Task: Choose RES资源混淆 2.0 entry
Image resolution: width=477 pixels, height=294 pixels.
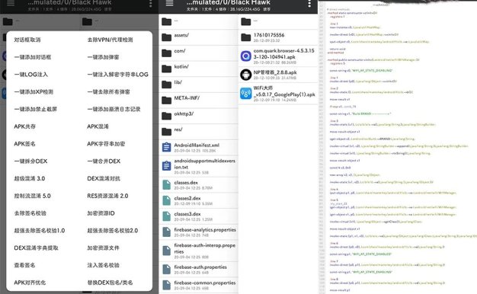Action: click(x=107, y=196)
